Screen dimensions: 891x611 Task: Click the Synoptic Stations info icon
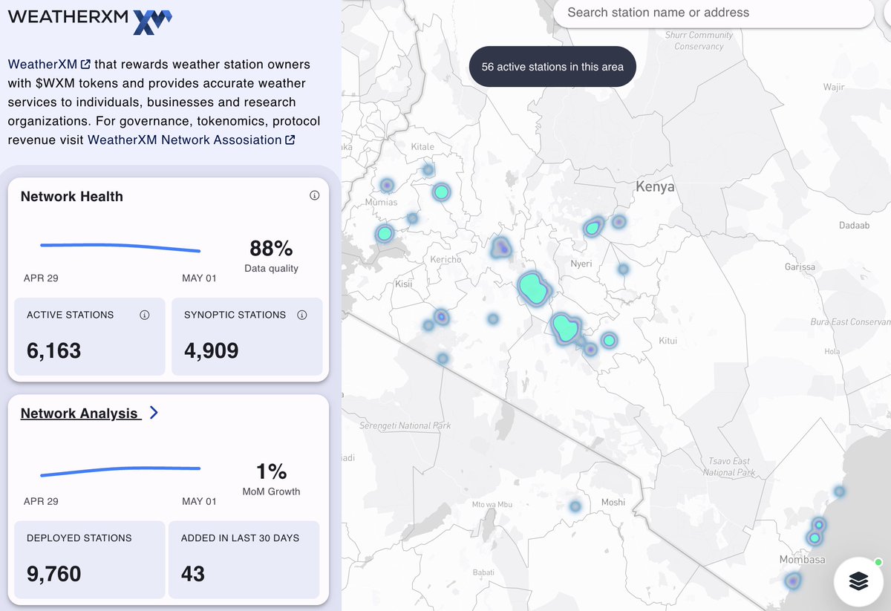302,315
